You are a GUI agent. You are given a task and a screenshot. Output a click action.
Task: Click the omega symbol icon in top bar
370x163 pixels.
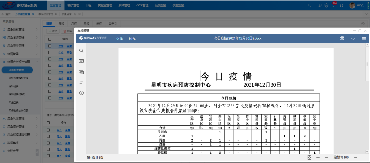(342, 5)
